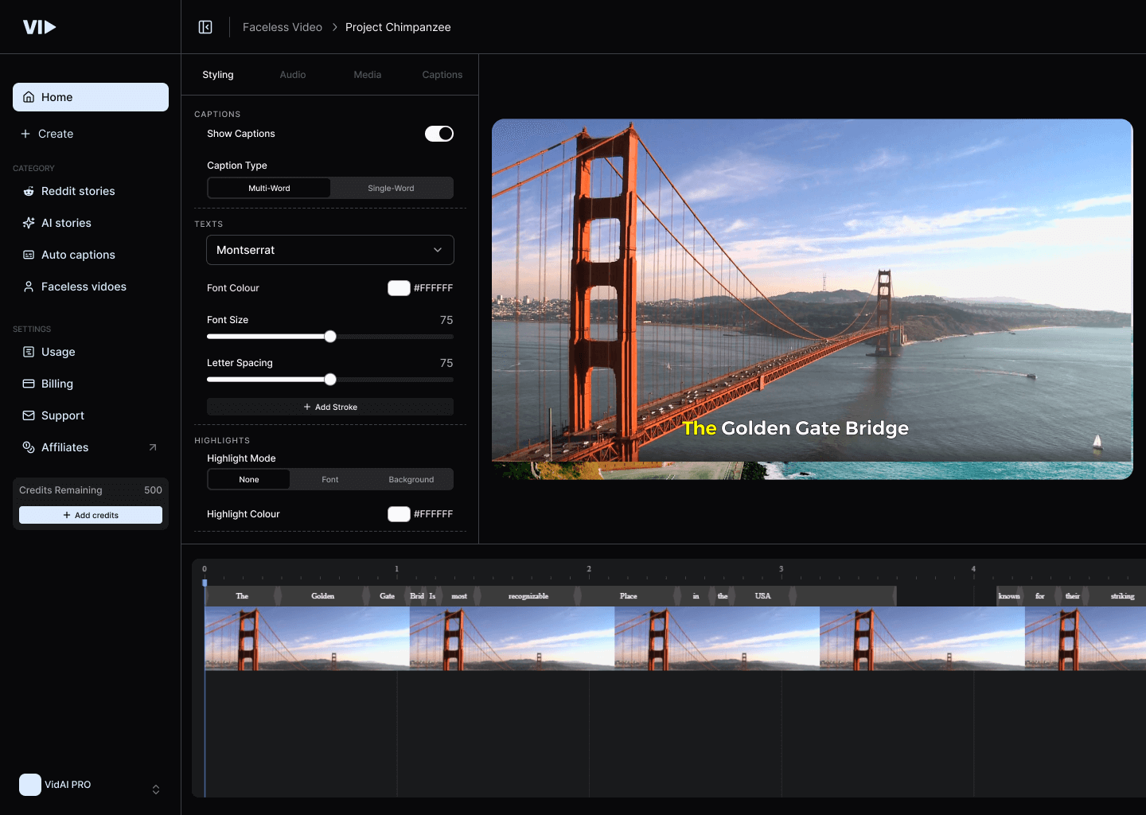This screenshot has width=1146, height=815.
Task: Go to Faceless videos
Action: pos(84,287)
